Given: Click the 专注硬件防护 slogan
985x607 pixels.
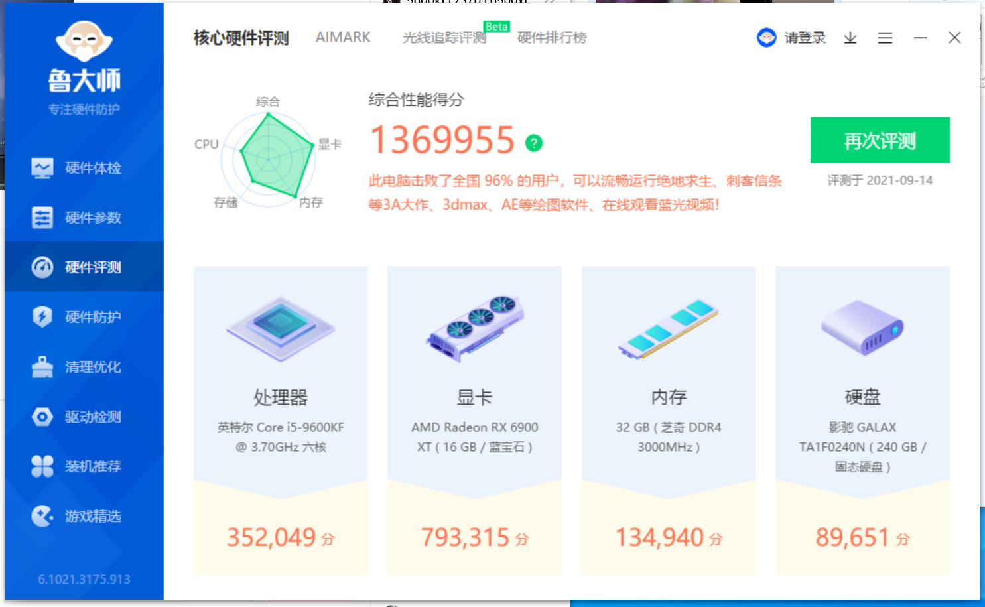Looking at the screenshot, I should 84,109.
